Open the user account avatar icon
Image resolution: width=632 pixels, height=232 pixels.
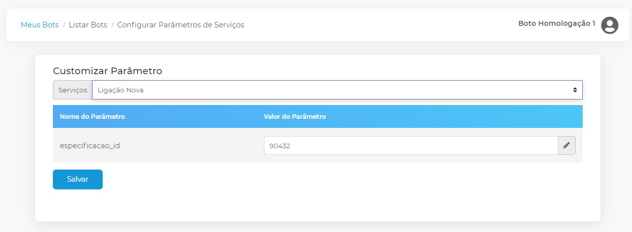point(609,25)
